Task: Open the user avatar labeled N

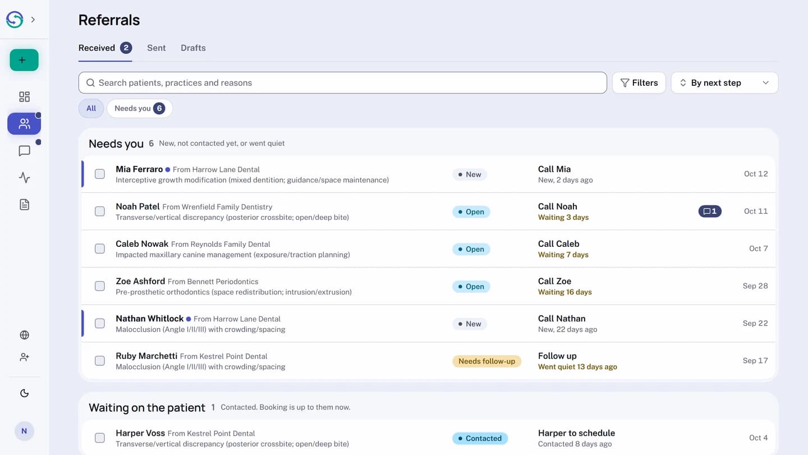Action: pos(24,431)
